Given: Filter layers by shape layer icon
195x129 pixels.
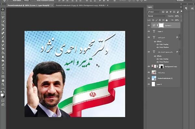Looking at the screenshot, I should click(174, 12).
